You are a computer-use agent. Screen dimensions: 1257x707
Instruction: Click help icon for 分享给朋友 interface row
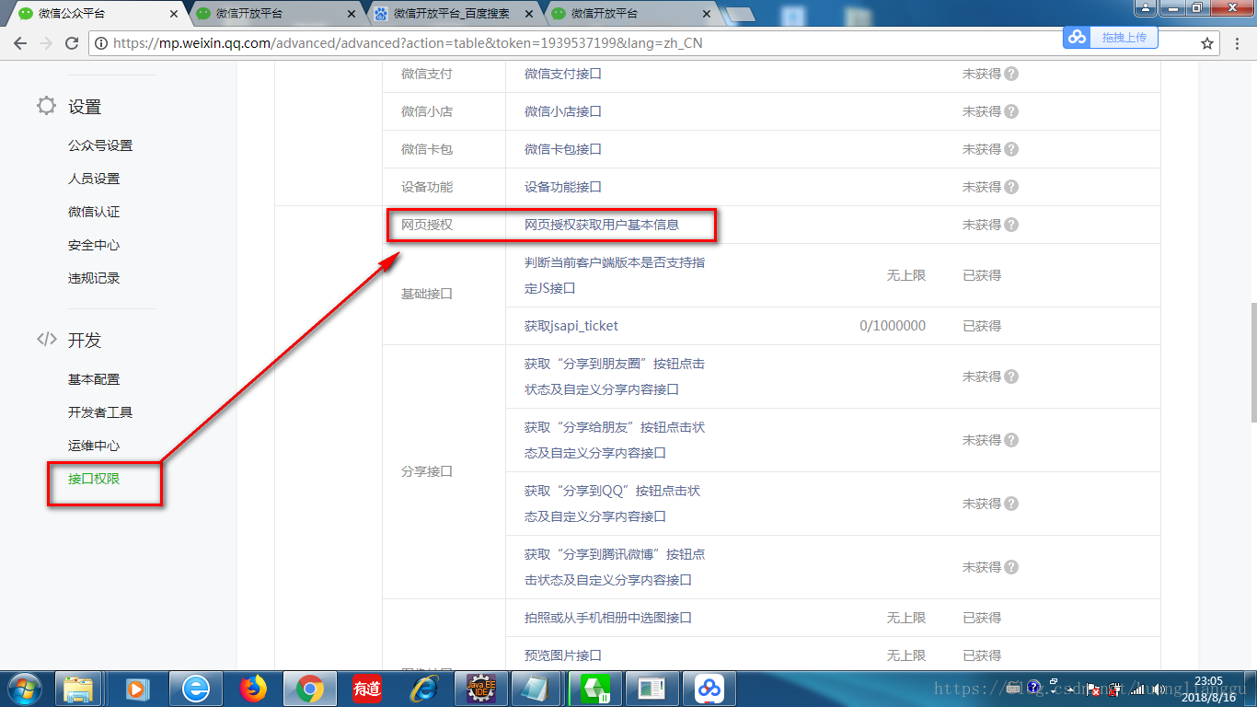point(1011,440)
